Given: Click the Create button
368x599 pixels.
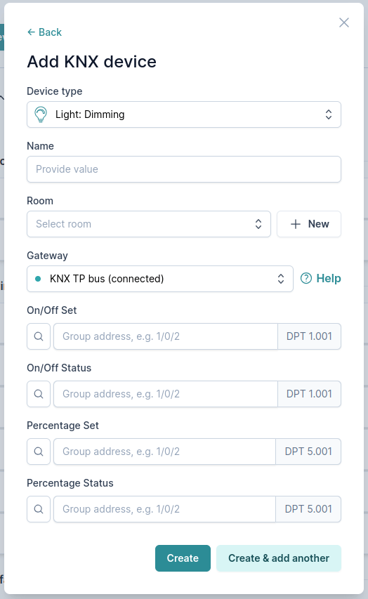Looking at the screenshot, I should 183,558.
